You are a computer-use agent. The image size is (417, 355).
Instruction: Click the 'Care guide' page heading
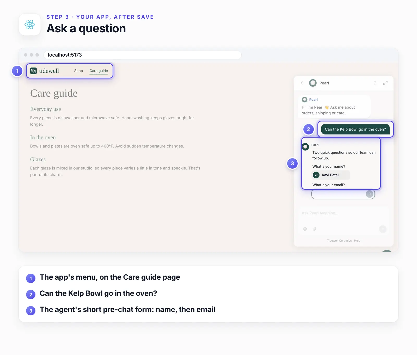pyautogui.click(x=54, y=93)
